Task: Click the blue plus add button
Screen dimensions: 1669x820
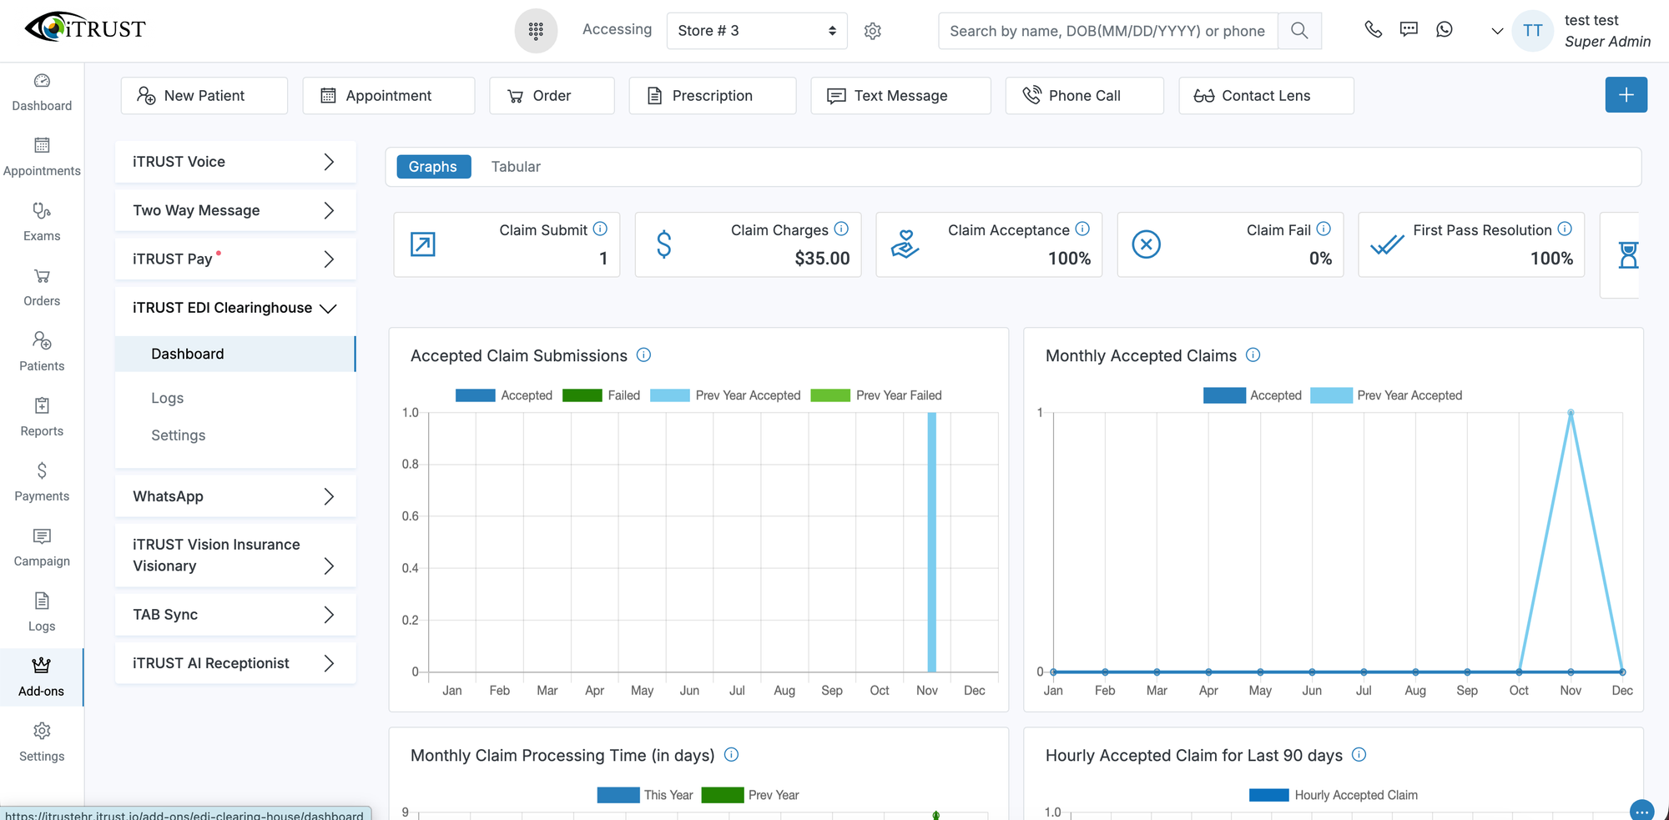Action: point(1626,95)
